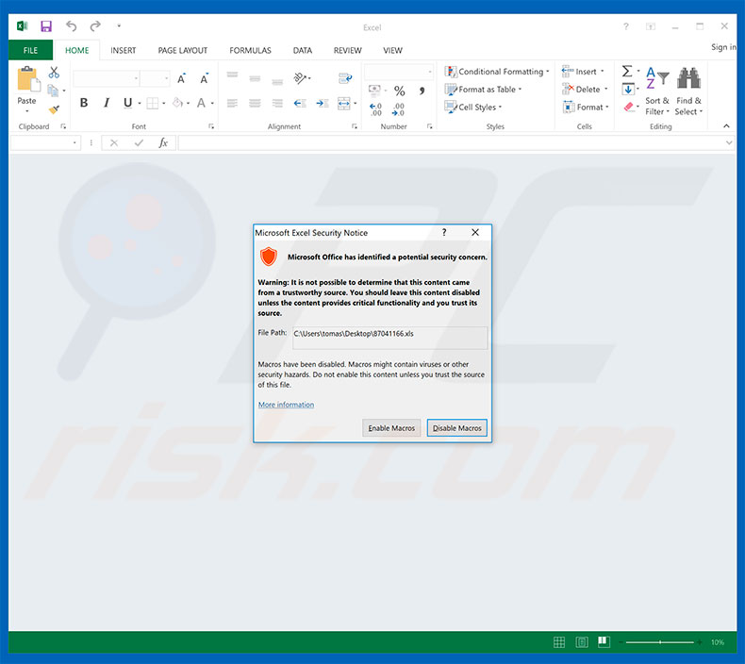The width and height of the screenshot is (745, 664).
Task: Click the Accounting Number Format icon
Action: (374, 90)
